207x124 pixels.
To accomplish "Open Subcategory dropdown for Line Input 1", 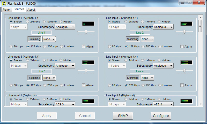I will pyautogui.click(x=65, y=27).
